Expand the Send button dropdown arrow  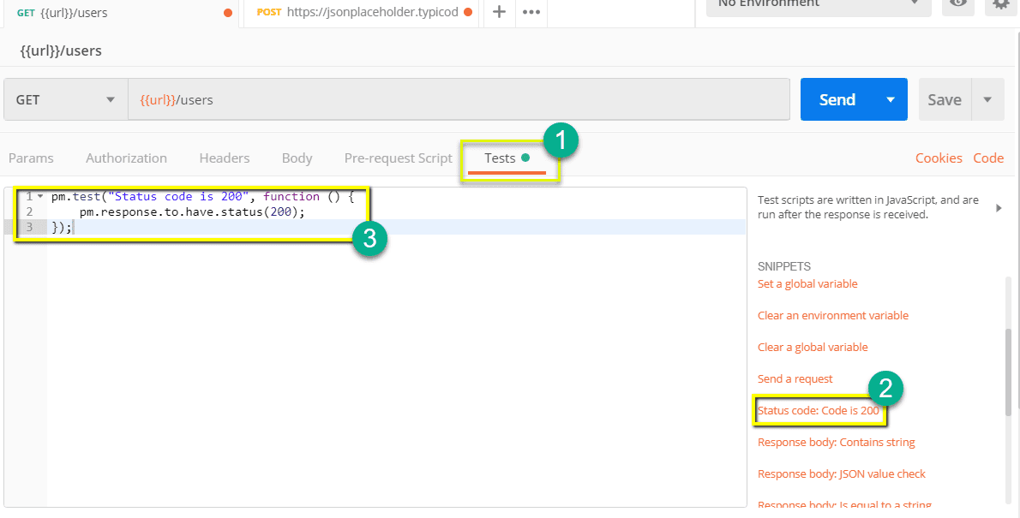coord(891,100)
